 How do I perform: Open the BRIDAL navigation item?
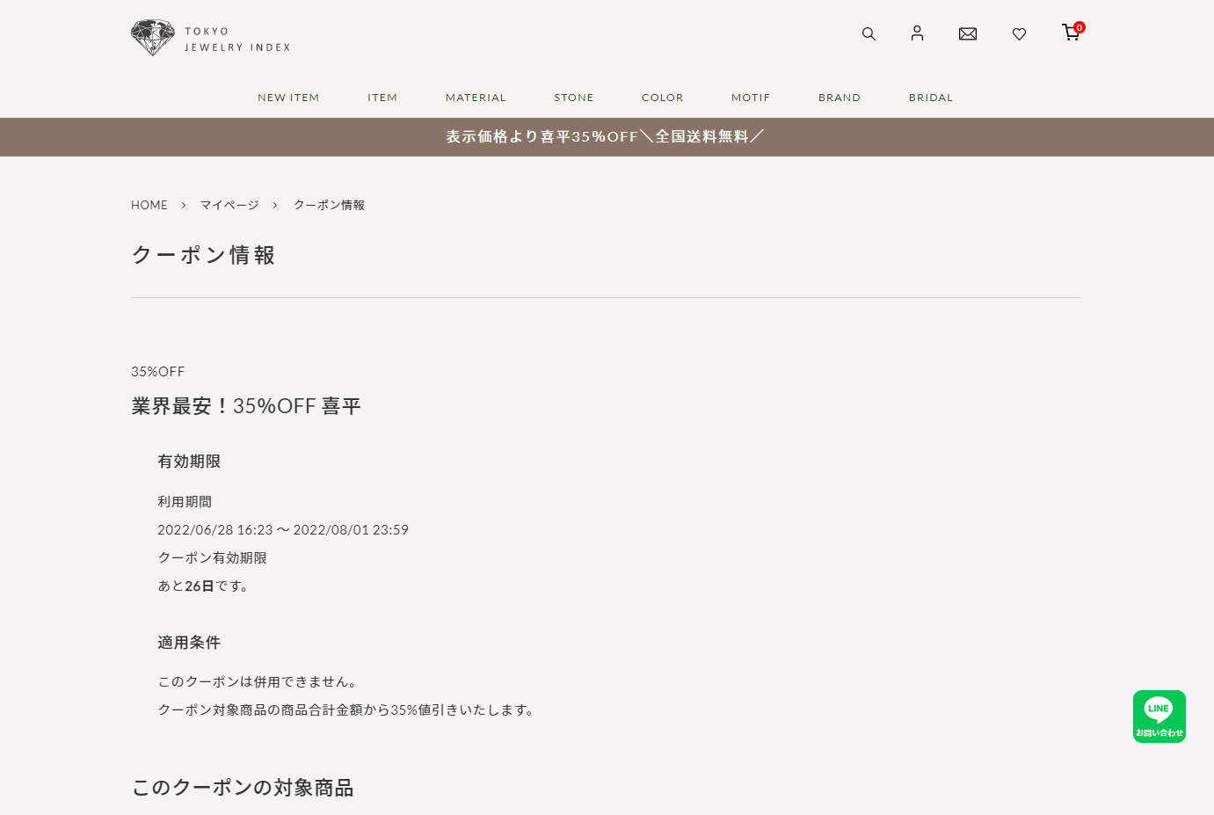click(x=931, y=98)
